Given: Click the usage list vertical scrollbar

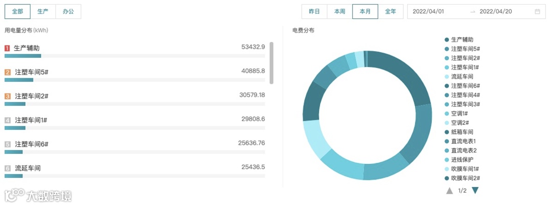Looking at the screenshot, I should pyautogui.click(x=271, y=63).
